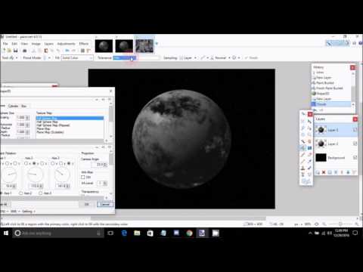
Task: Open the Settings dropdown in Shape3D dialog
Action: [x=28, y=212]
